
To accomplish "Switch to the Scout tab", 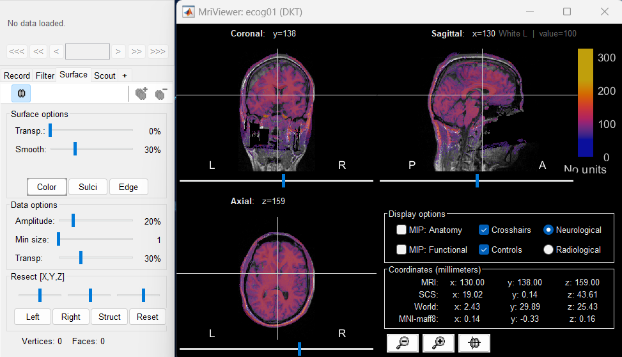I will click(x=105, y=75).
